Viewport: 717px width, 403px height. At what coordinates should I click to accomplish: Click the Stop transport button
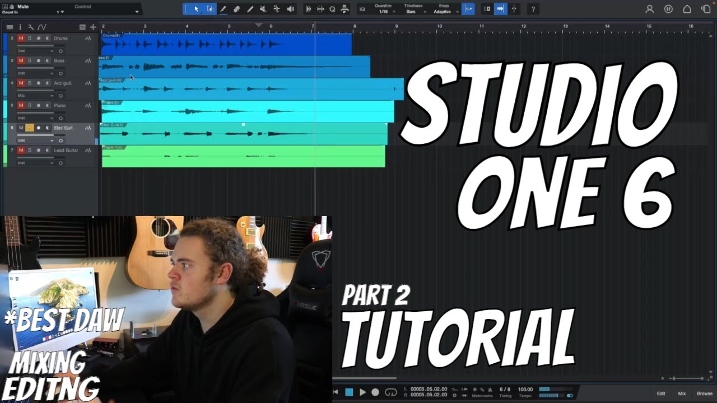point(350,392)
